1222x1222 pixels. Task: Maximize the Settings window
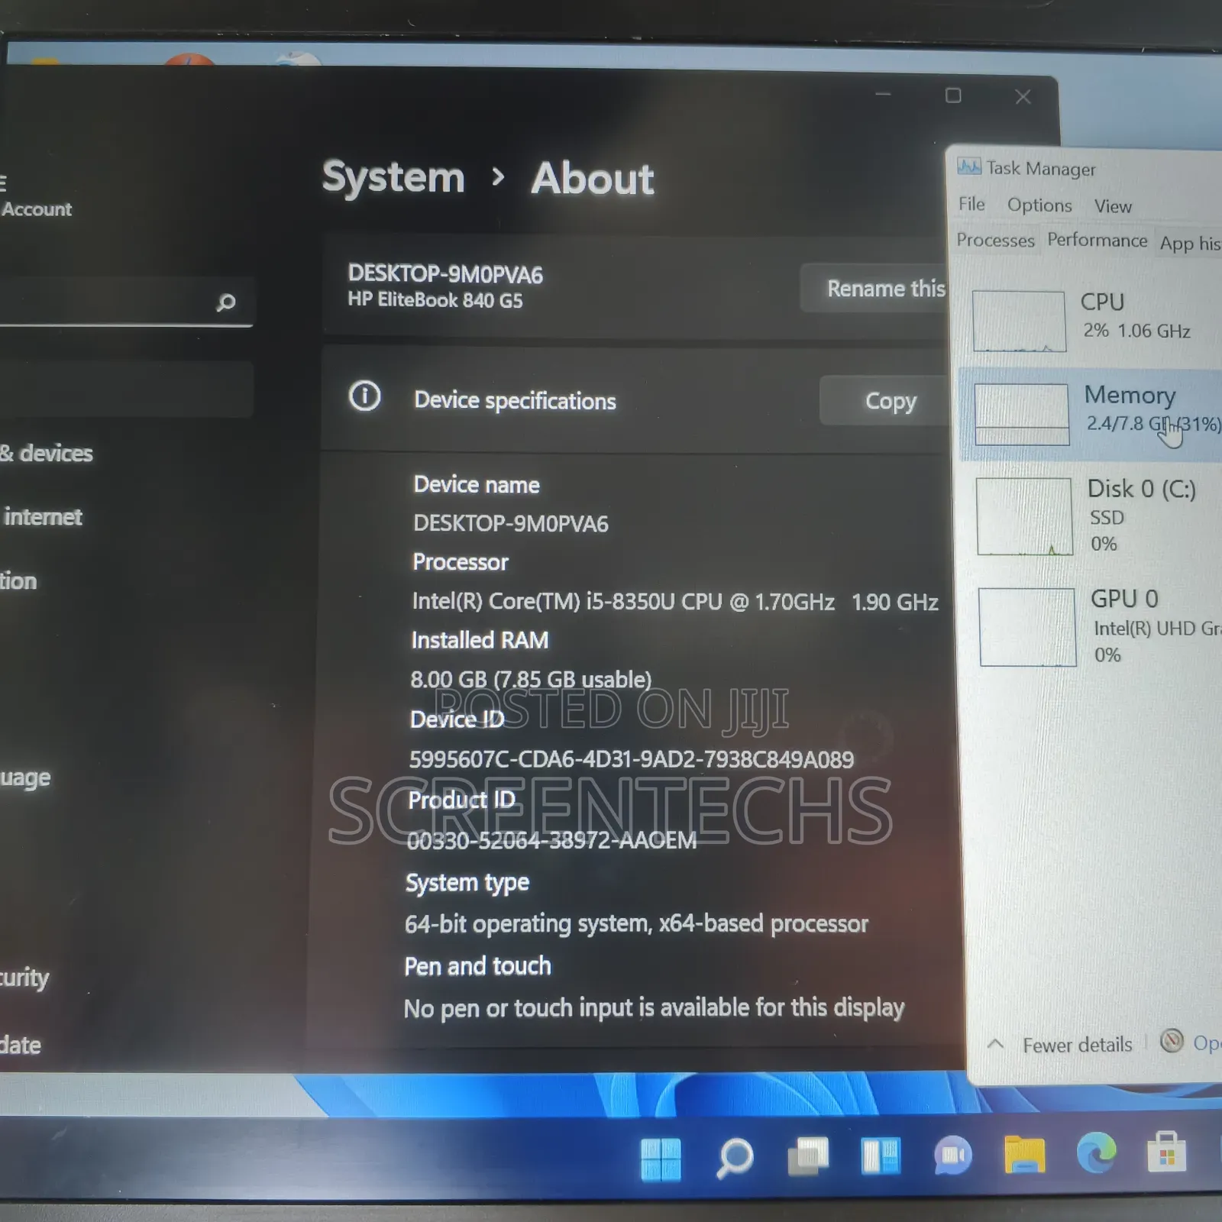click(x=953, y=95)
